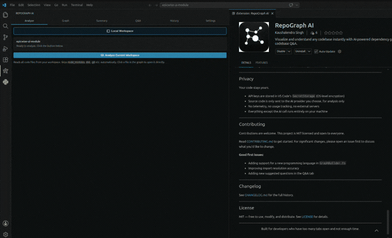This screenshot has width=392, height=238.
Task: Open the LICENSE link
Action: pyautogui.click(x=307, y=217)
